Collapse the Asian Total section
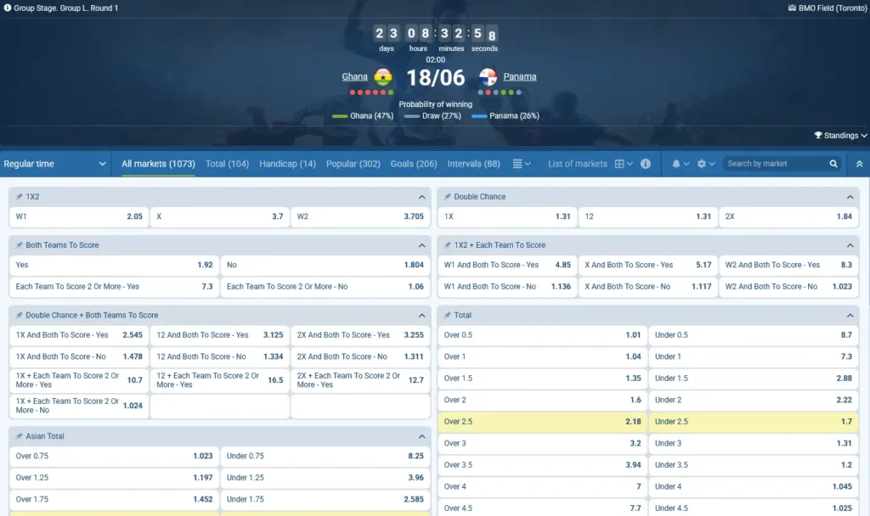 tap(421, 436)
